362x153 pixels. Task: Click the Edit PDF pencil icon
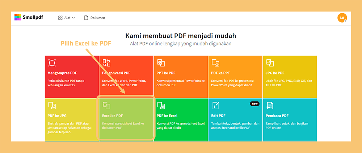tap(215, 105)
